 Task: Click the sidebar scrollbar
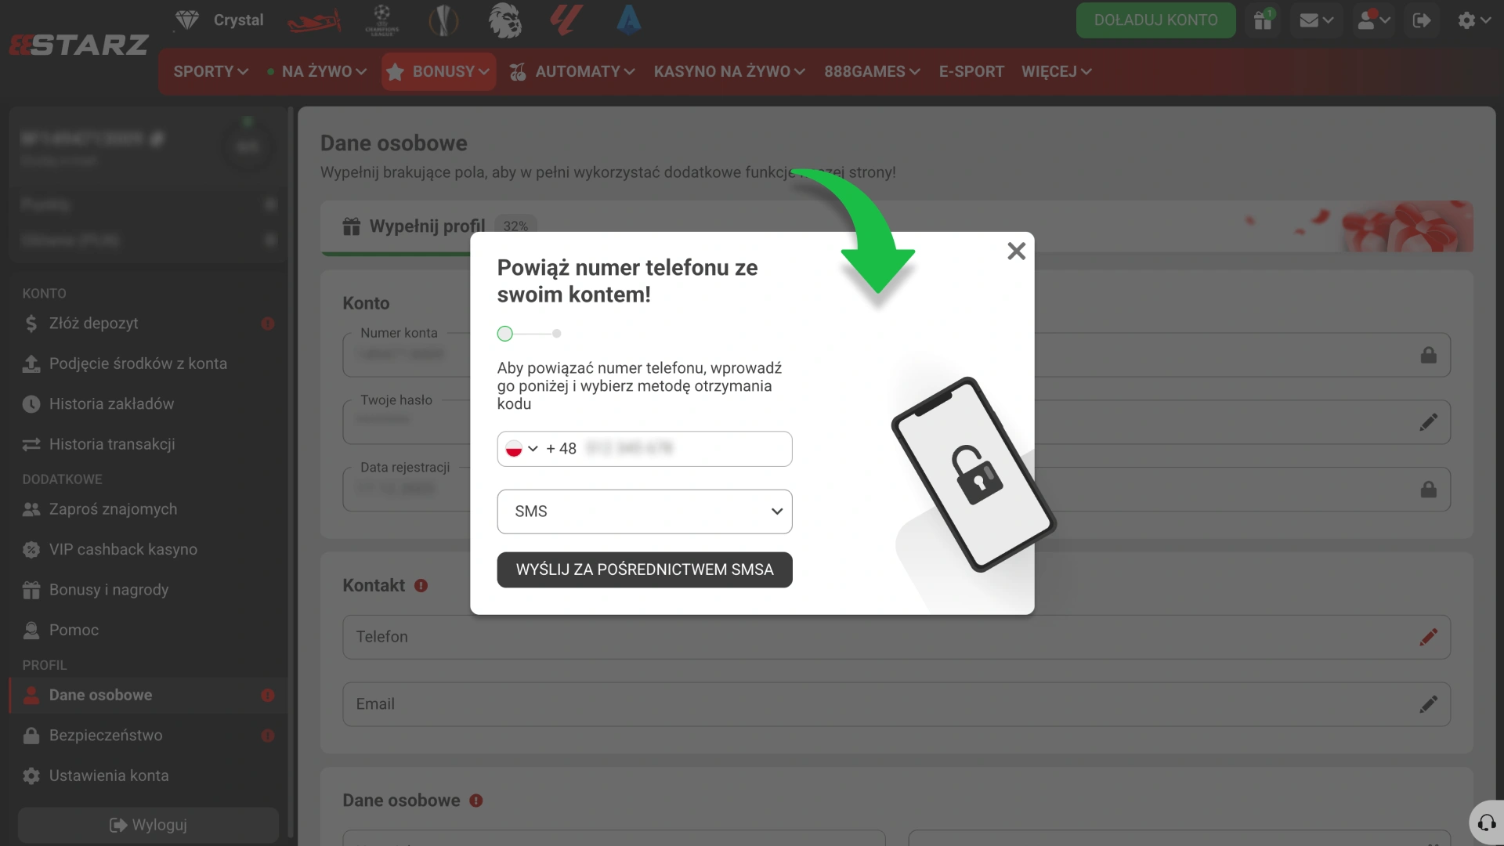tap(291, 470)
